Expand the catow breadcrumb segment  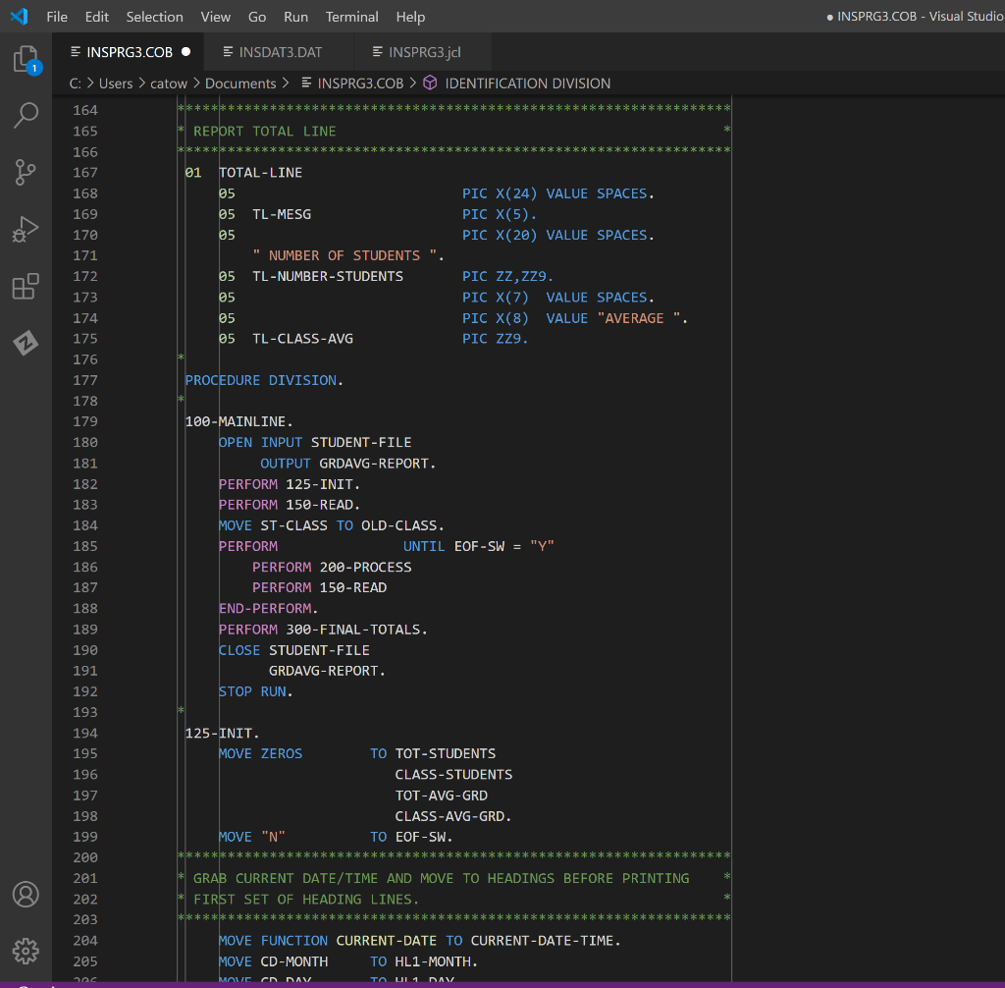168,83
